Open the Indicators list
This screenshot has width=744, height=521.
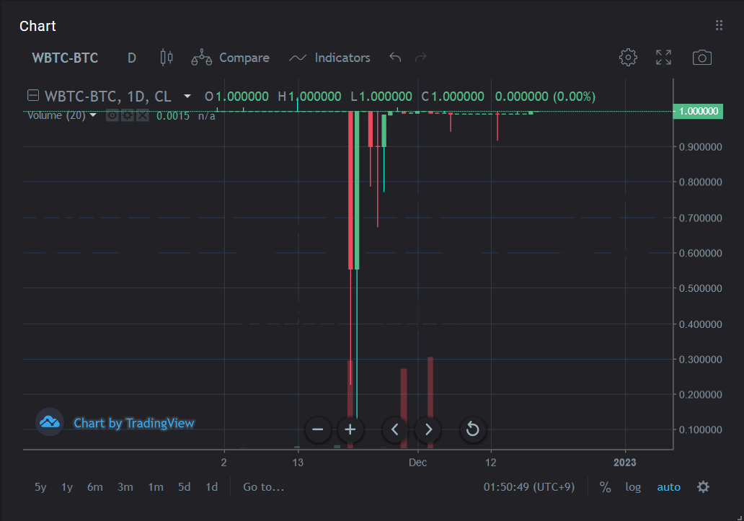coord(329,58)
